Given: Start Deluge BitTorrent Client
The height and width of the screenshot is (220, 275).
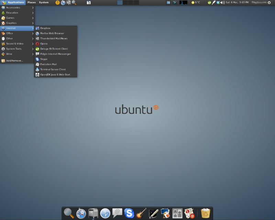Looking at the screenshot, I should [56, 49].
